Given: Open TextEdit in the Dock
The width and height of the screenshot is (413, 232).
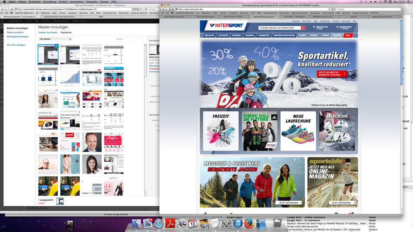Looking at the screenshot, I should point(215,224).
